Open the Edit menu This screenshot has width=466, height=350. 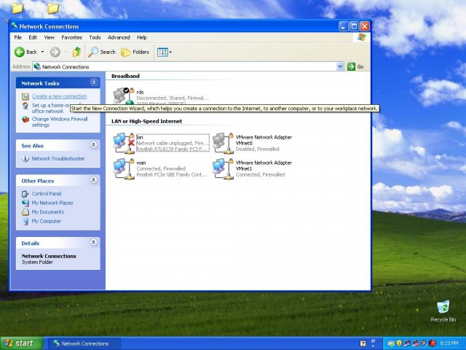[33, 37]
